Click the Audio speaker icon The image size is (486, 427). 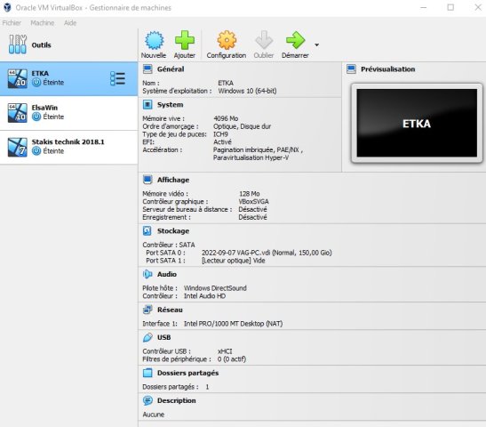147,274
